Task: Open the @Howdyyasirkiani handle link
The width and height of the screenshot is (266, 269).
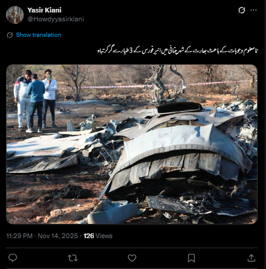Action: [56, 19]
